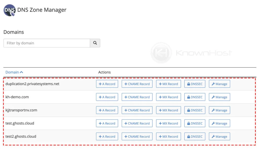Sort the table by Domain column header
The width and height of the screenshot is (259, 153).
pyautogui.click(x=12, y=72)
